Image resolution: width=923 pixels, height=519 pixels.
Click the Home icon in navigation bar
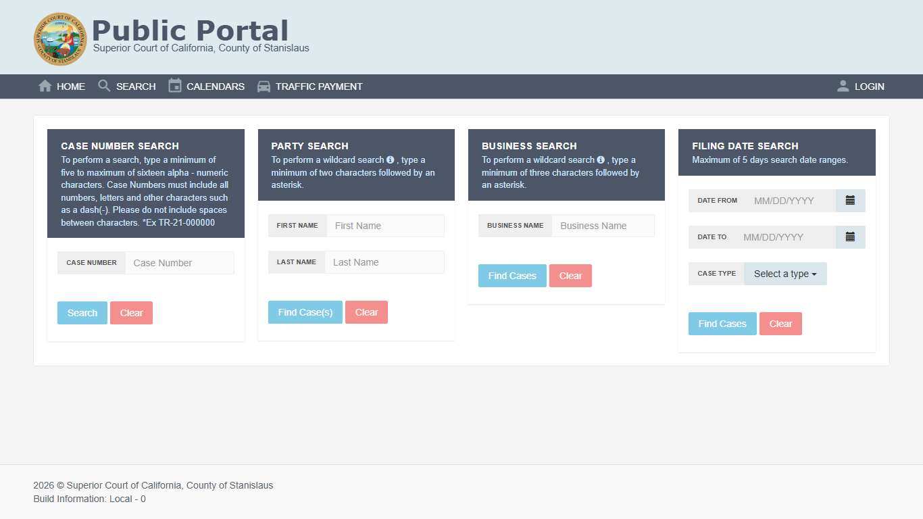click(x=45, y=86)
